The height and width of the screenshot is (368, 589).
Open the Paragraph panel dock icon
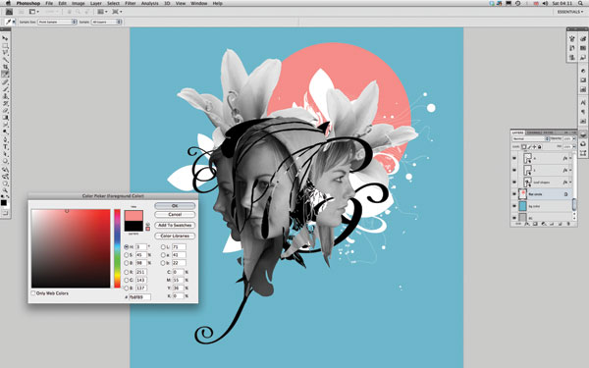pos(582,112)
